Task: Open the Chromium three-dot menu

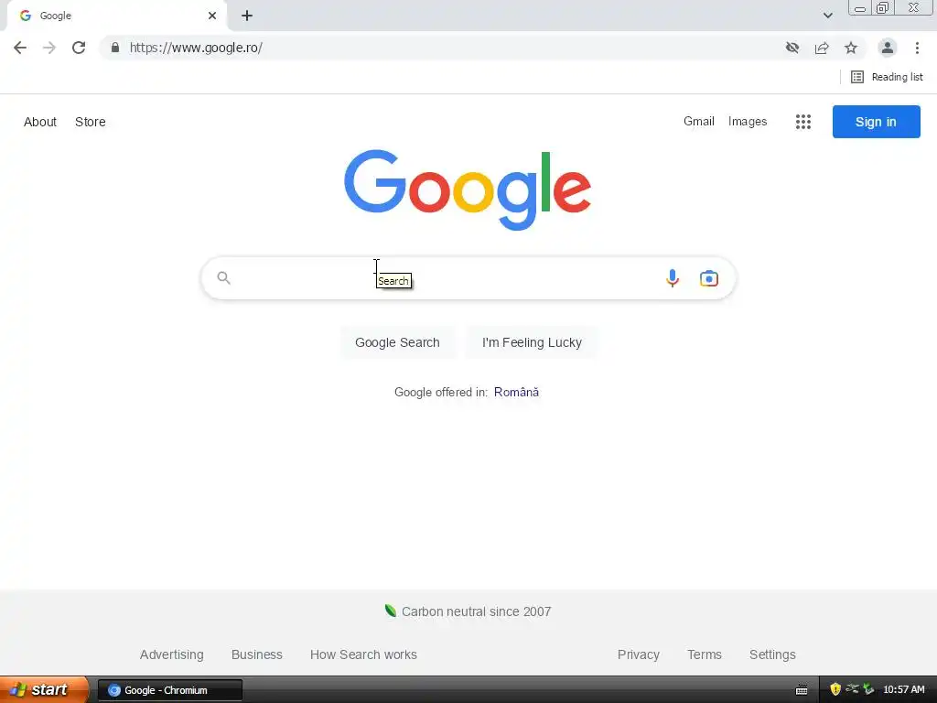Action: tap(917, 48)
